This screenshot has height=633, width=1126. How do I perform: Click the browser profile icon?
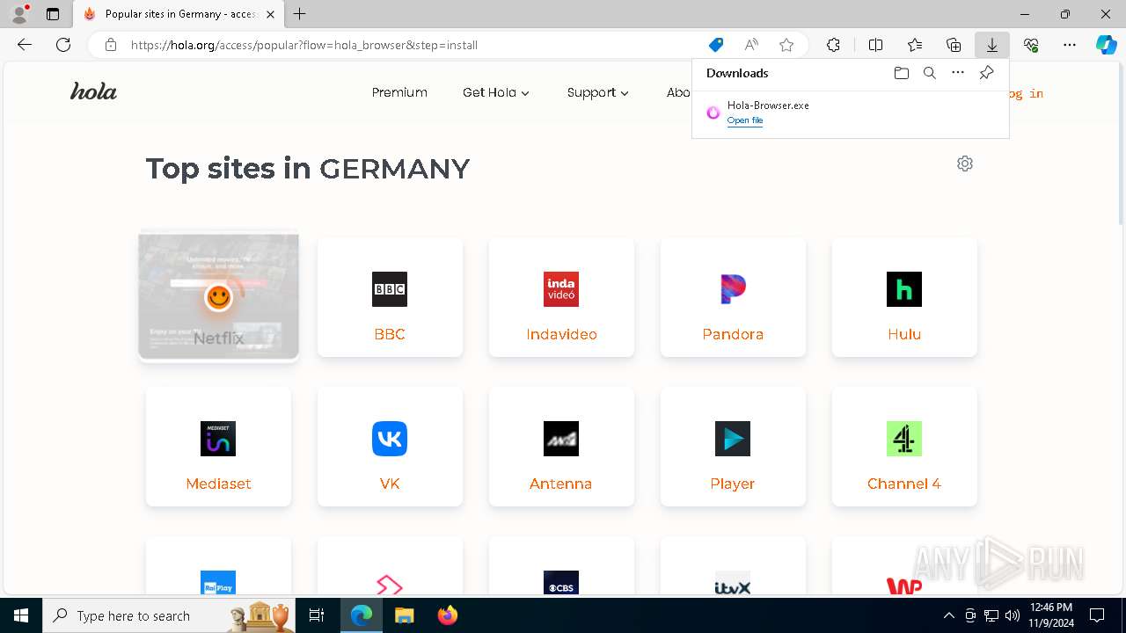tap(19, 14)
